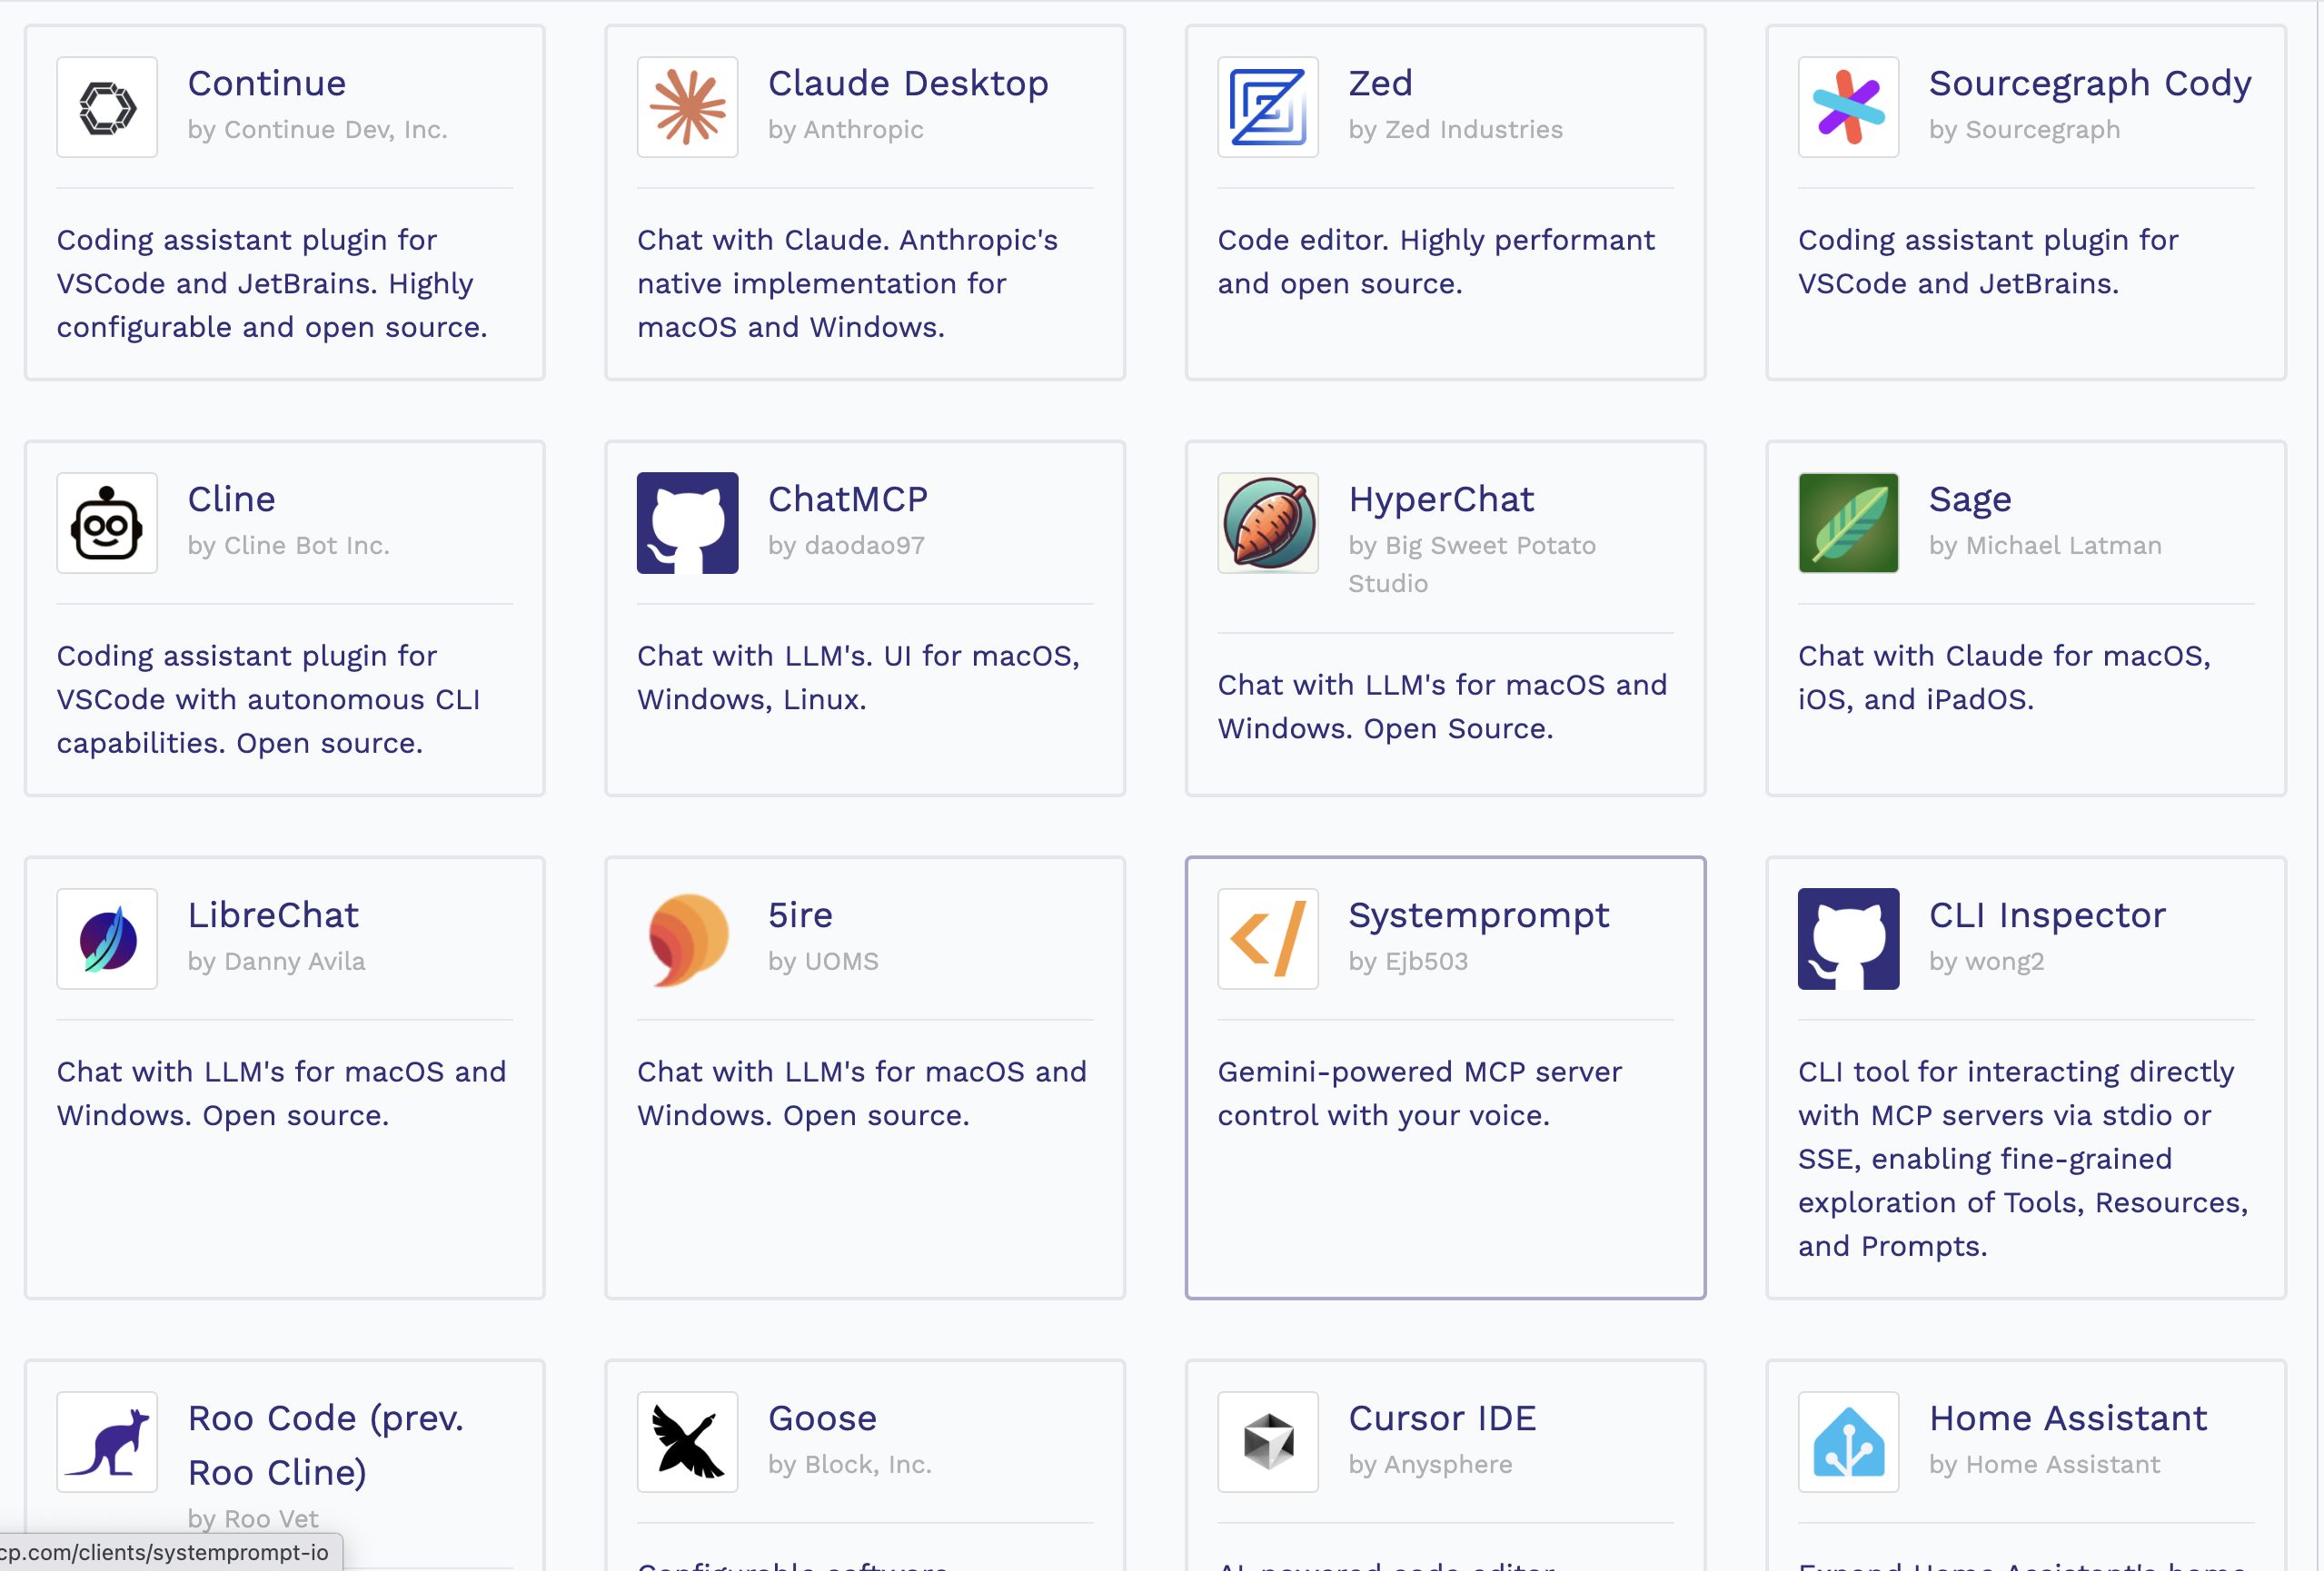Open the Continue client title link

267,83
